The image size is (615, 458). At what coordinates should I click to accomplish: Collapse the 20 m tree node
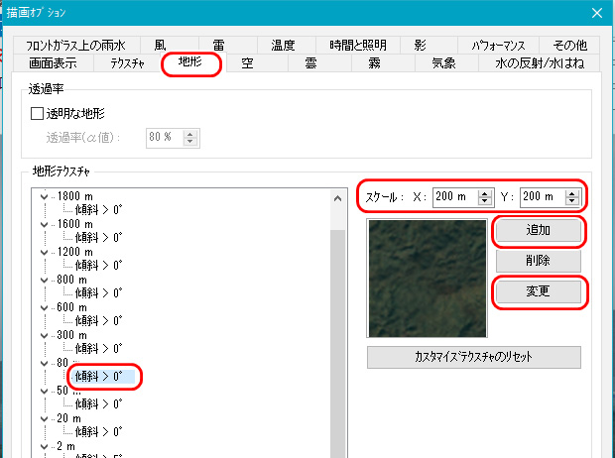(44, 418)
